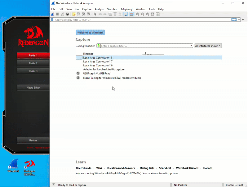
Task: Click the USBPcap1 interface options gear
Action: 78,73
